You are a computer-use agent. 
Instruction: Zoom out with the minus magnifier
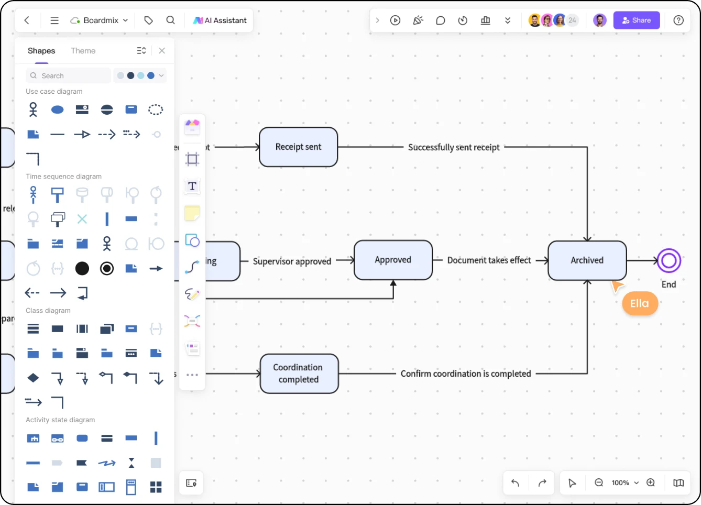pos(599,483)
